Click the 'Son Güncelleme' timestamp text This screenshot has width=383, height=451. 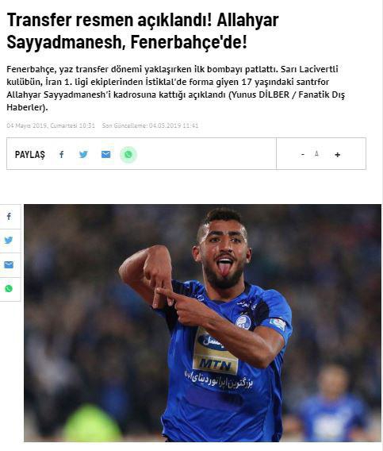(150, 125)
